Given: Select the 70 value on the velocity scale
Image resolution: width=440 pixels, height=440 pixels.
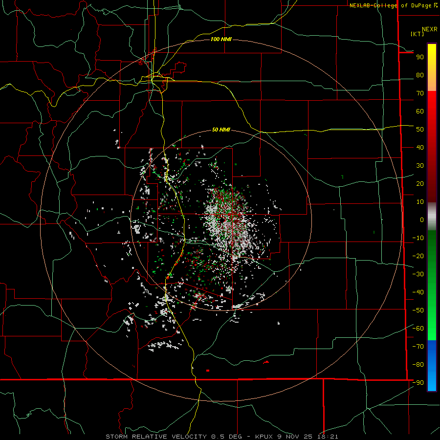Looking at the screenshot, I should (x=420, y=93).
